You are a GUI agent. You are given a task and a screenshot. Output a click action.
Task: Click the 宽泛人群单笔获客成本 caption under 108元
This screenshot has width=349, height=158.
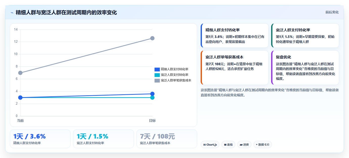pos(155,143)
